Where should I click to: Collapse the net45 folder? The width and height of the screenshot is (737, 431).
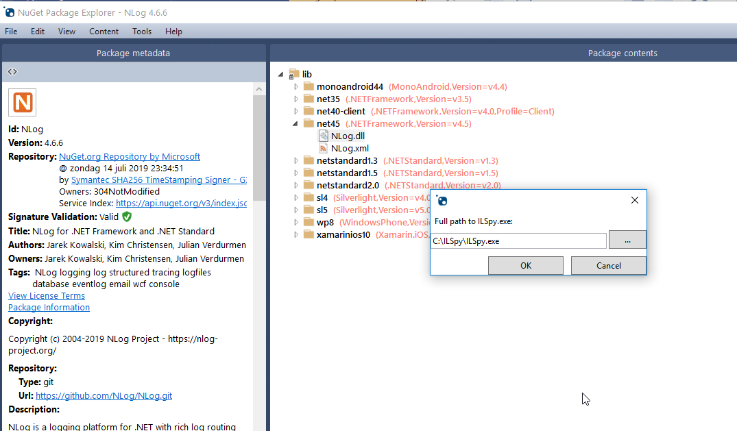(295, 123)
